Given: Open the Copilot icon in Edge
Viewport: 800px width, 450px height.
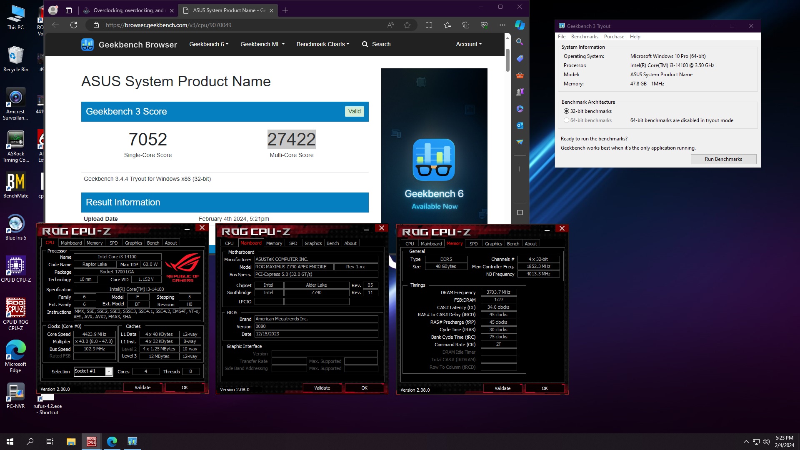Looking at the screenshot, I should coord(520,25).
